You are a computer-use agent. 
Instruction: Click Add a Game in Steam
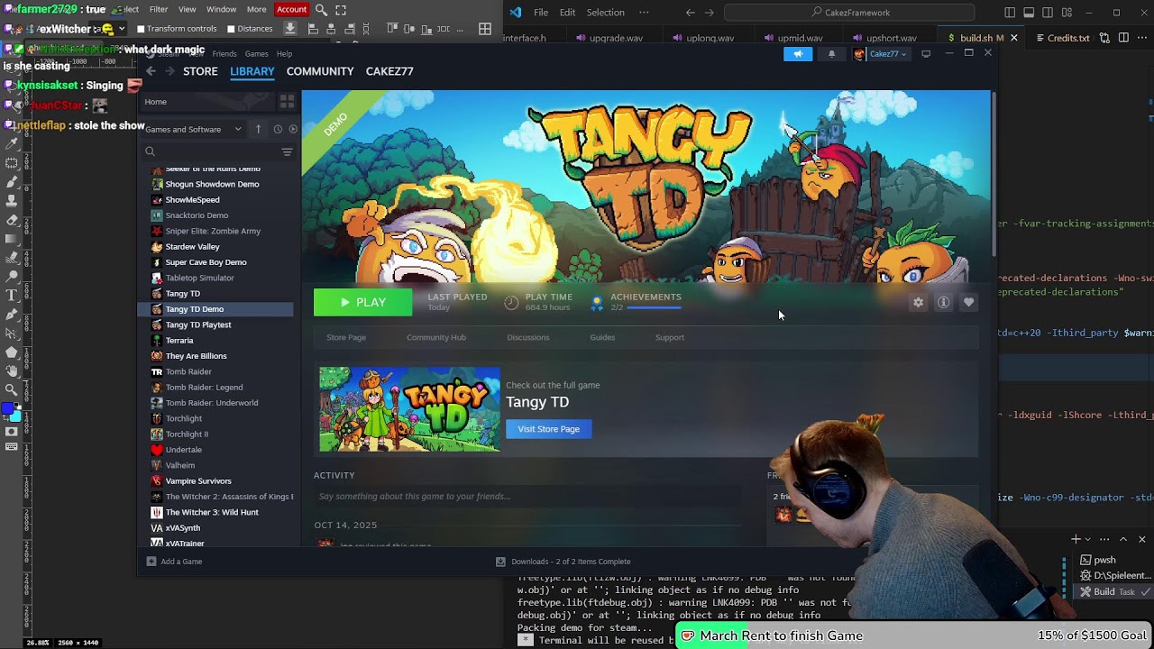pos(174,562)
